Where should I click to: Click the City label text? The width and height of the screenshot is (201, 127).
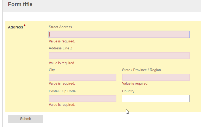tap(52, 70)
